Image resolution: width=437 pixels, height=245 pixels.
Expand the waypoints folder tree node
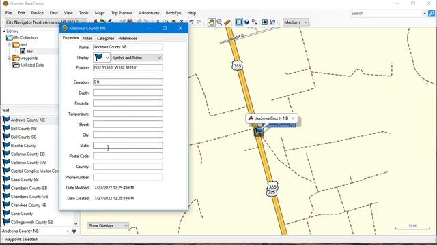9,59
